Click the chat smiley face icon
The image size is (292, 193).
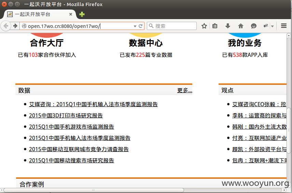pos(253,26)
